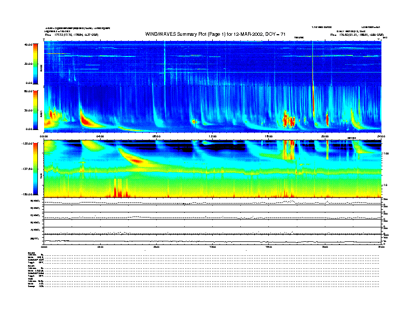Image resolution: width=411 pixels, height=317 pixels.
Task: Click the 40.00 label on RAD2 scale
Action: tap(28, 45)
